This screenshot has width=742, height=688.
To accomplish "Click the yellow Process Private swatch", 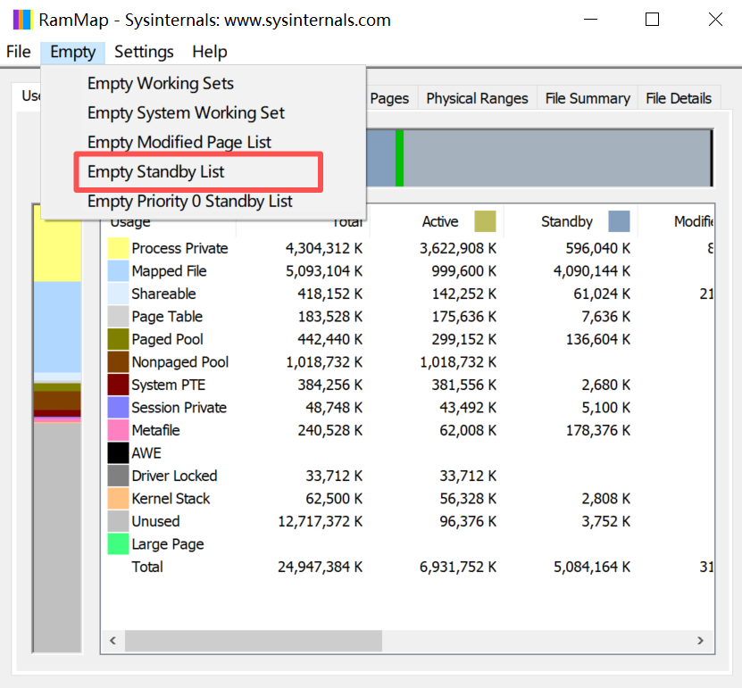I will 118,248.
